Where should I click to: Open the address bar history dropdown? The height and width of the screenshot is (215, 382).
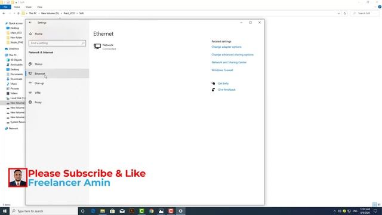click(x=338, y=13)
